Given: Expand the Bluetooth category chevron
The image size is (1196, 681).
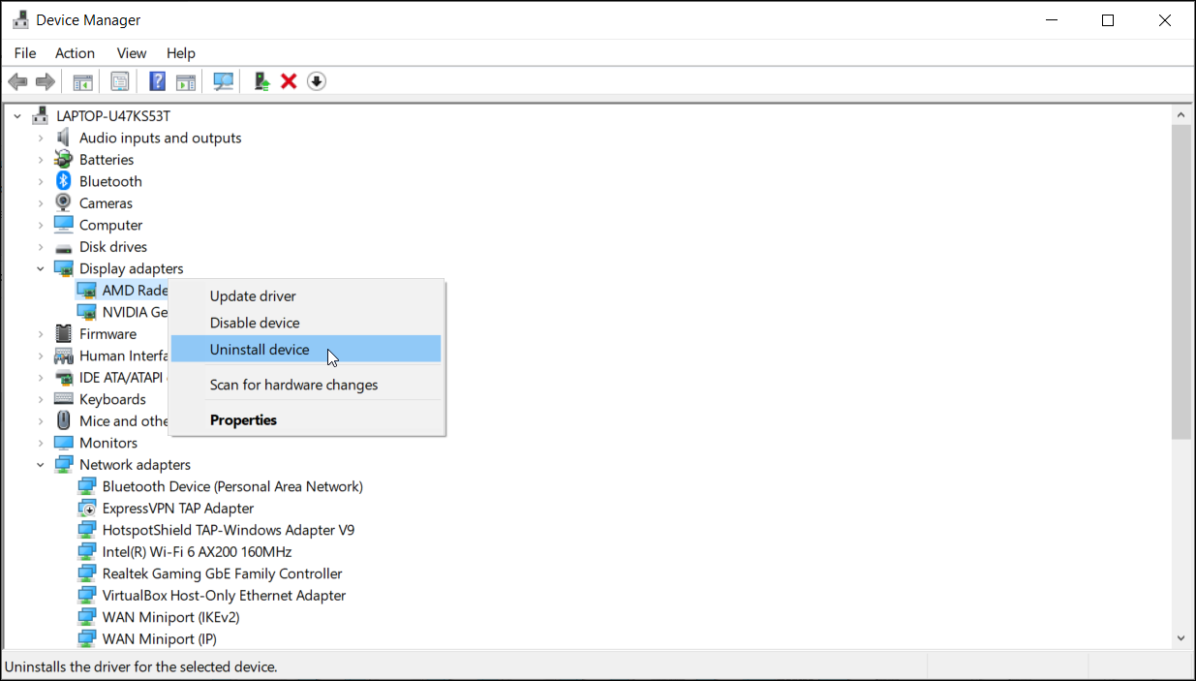Looking at the screenshot, I should click(x=39, y=180).
